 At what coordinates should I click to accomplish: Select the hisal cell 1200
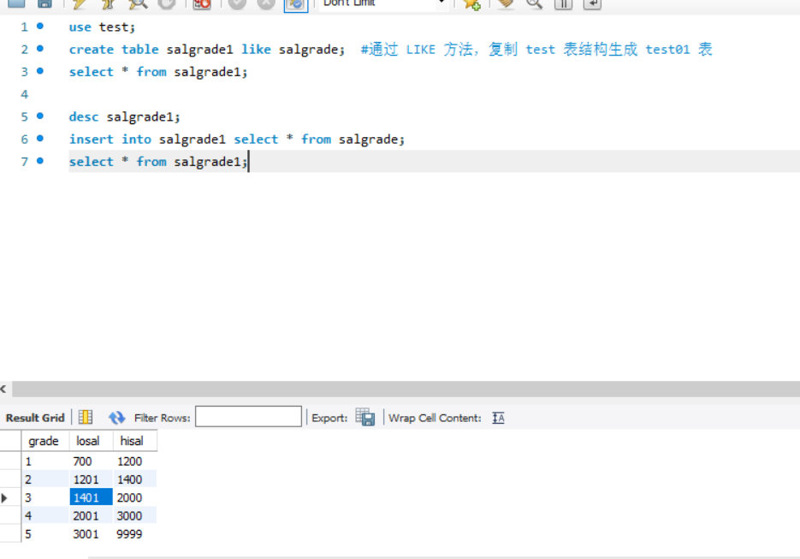pos(134,461)
